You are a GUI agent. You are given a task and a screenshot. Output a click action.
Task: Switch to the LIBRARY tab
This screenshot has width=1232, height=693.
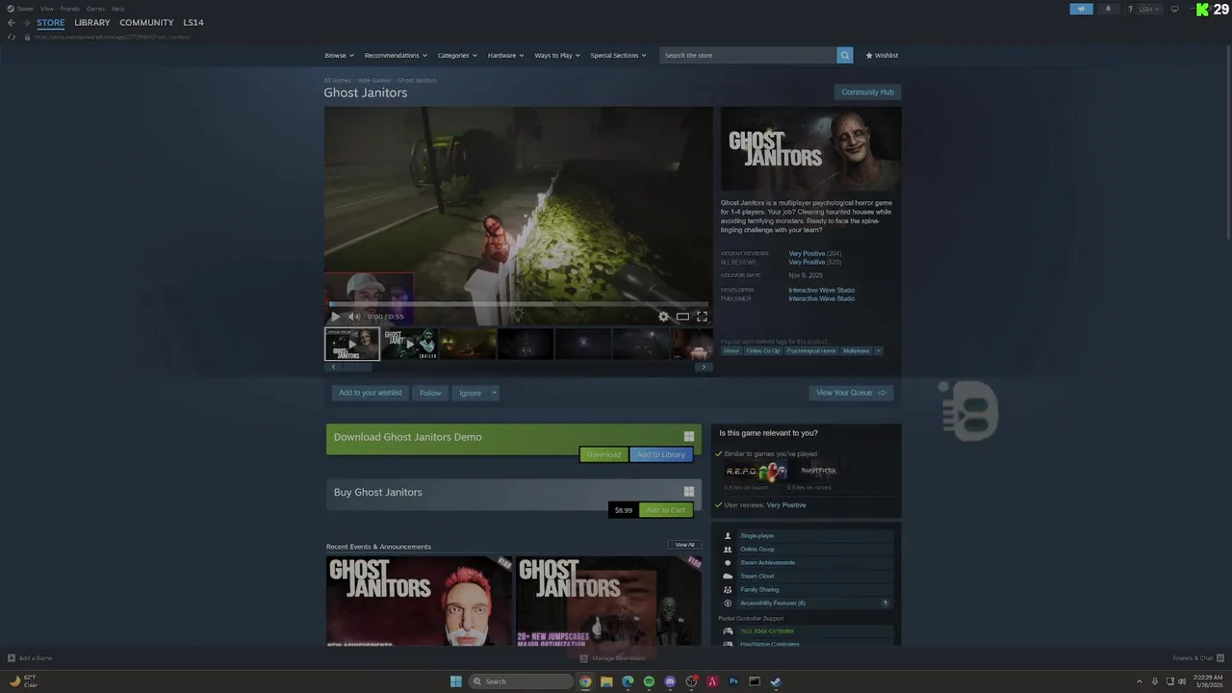(92, 22)
